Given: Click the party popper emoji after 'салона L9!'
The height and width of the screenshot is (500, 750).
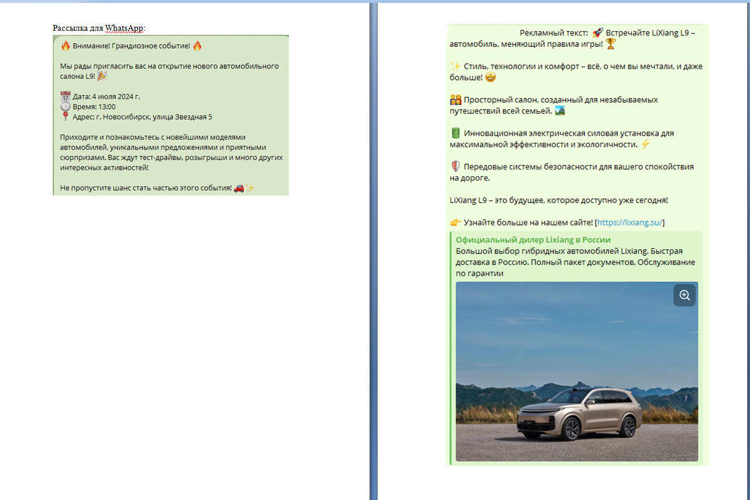Looking at the screenshot, I should pyautogui.click(x=102, y=76).
